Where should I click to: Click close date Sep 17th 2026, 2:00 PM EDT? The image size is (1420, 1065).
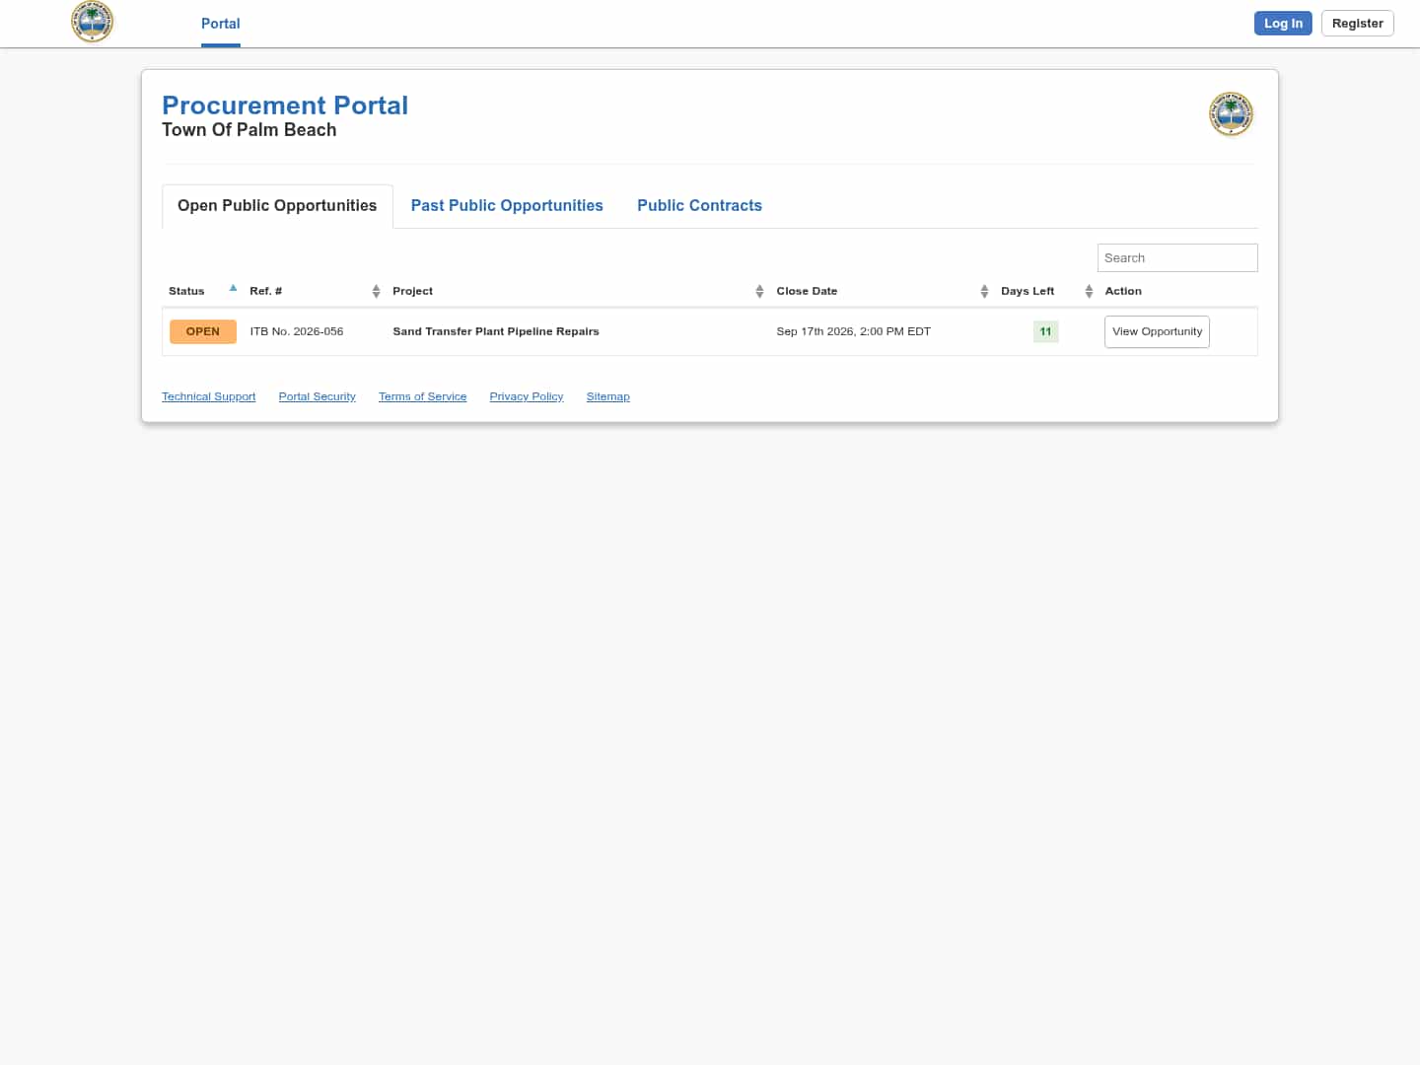click(853, 331)
